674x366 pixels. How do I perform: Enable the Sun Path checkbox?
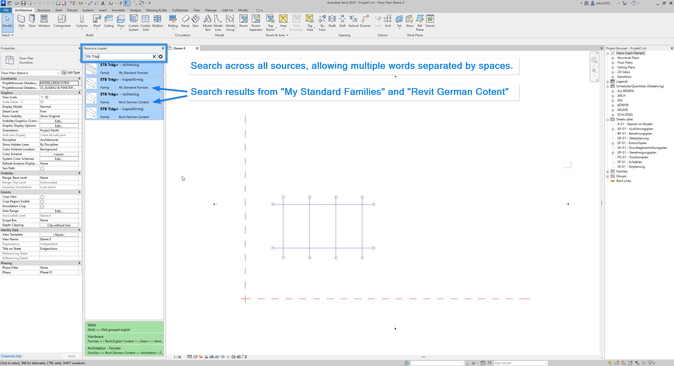coord(42,169)
